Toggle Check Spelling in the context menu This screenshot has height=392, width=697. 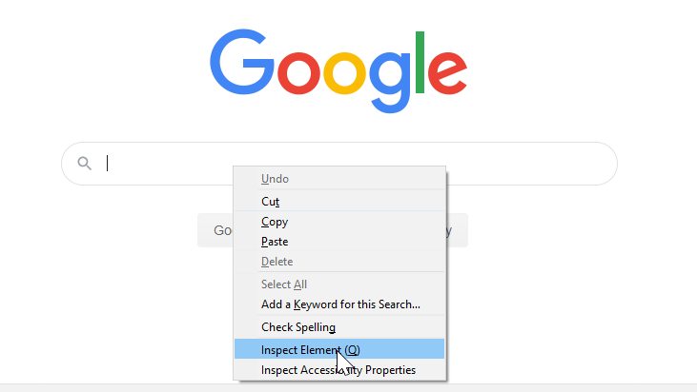tap(298, 327)
